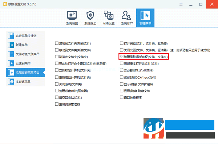
Task: Check 浏览此文件夹(文件夹) option
Action: 57,57
